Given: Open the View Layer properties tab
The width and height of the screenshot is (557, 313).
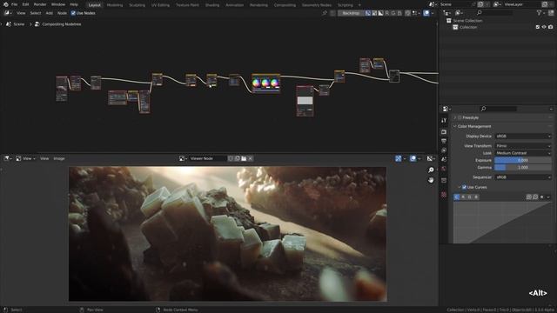Looking at the screenshot, I should 444,150.
